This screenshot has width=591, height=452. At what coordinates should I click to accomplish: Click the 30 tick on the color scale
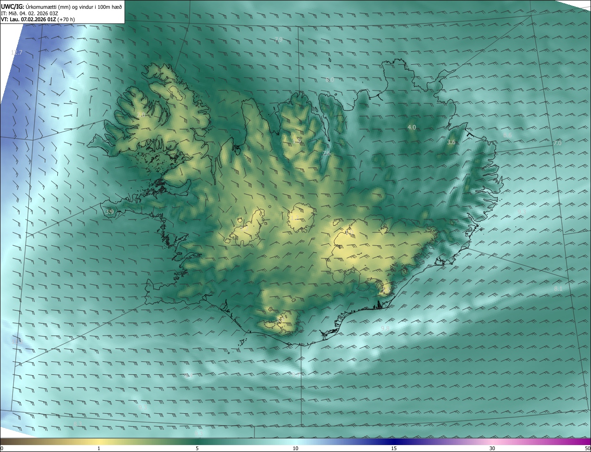point(492,448)
